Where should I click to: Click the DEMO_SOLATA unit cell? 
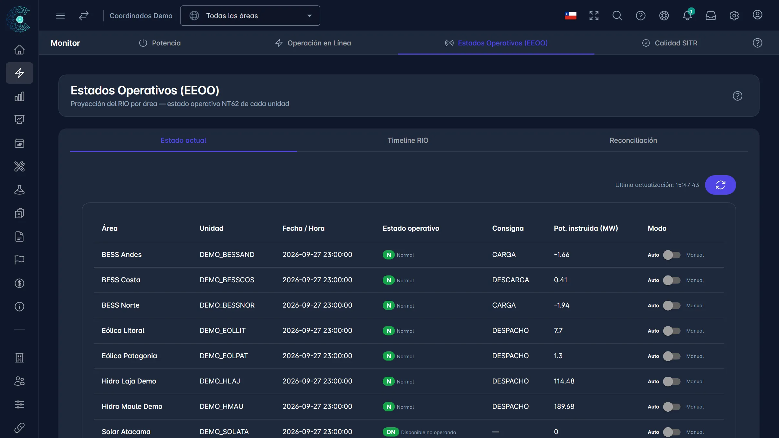224,432
